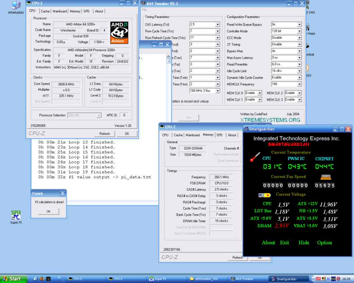Open the 2T Timing dropdown
The width and height of the screenshot is (354, 283).
coord(299,45)
